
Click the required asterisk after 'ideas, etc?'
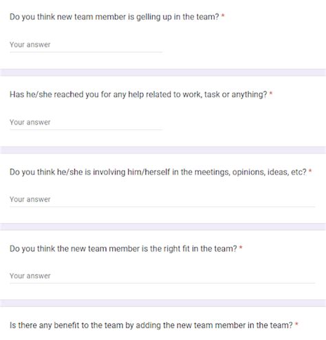point(310,171)
